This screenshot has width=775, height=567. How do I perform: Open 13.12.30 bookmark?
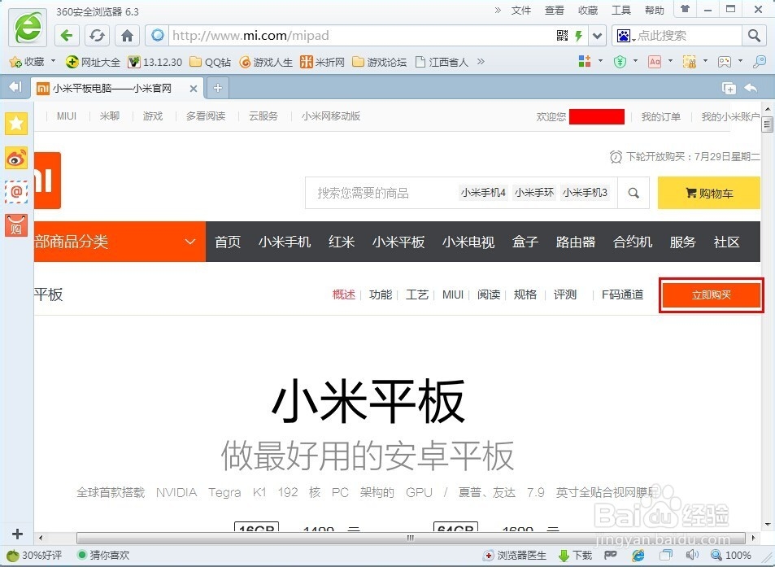click(155, 62)
